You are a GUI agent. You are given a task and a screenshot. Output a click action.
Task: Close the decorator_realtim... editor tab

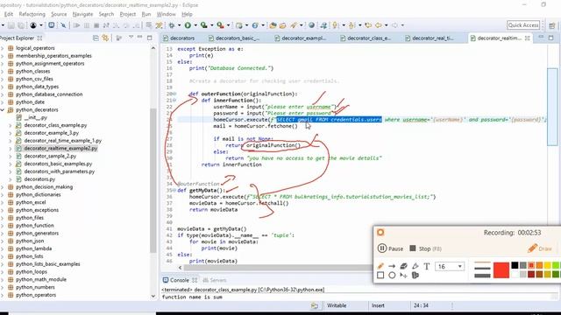pos(527,38)
